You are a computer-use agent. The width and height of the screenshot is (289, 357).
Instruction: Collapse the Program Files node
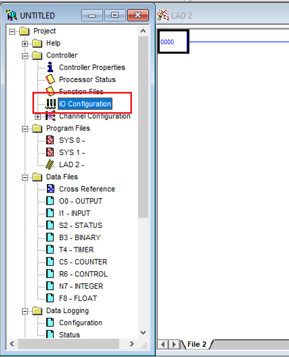tap(25, 129)
